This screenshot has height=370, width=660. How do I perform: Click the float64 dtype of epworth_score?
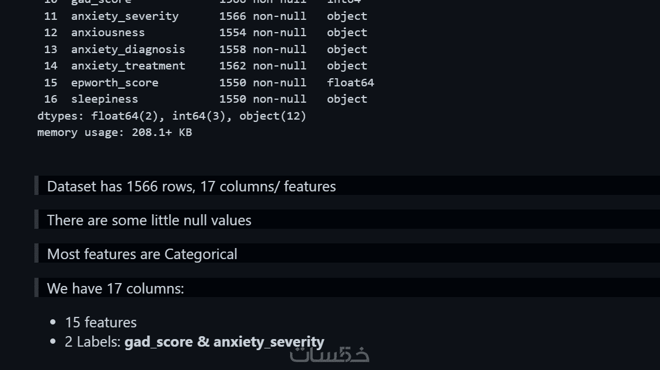pyautogui.click(x=350, y=83)
